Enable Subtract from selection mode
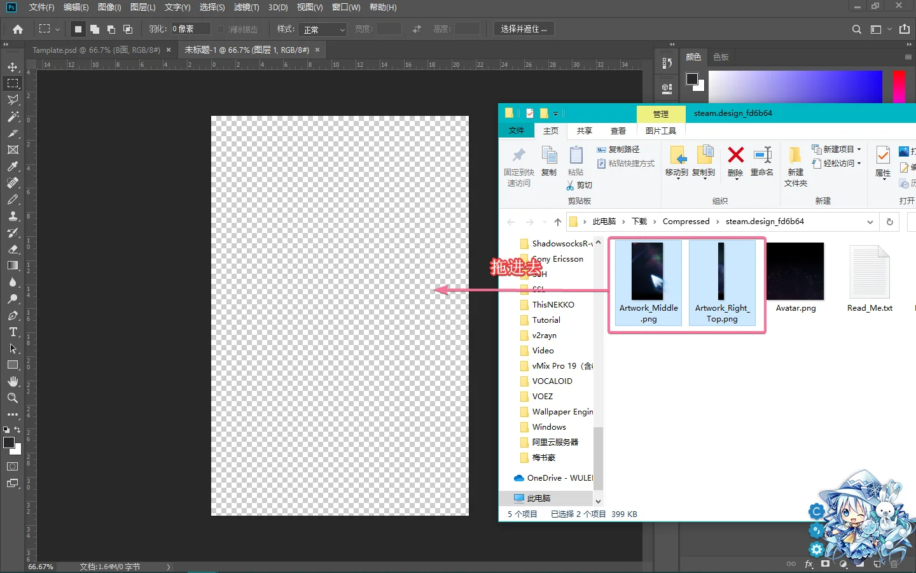Screen dimensions: 916x573 tap(111, 29)
